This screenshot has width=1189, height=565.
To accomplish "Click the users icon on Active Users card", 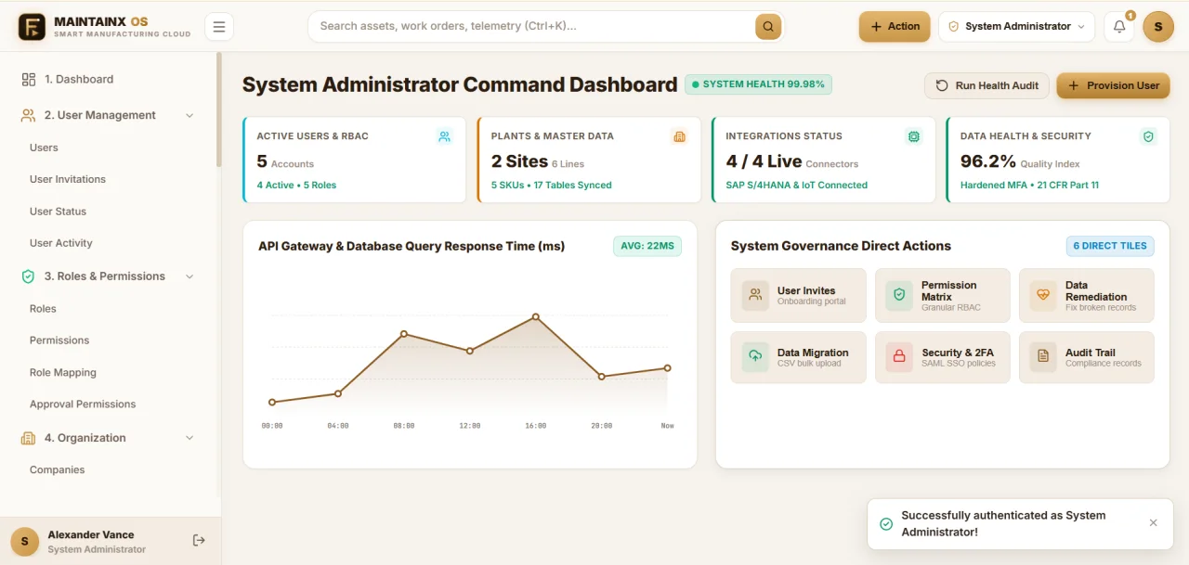I will [444, 136].
